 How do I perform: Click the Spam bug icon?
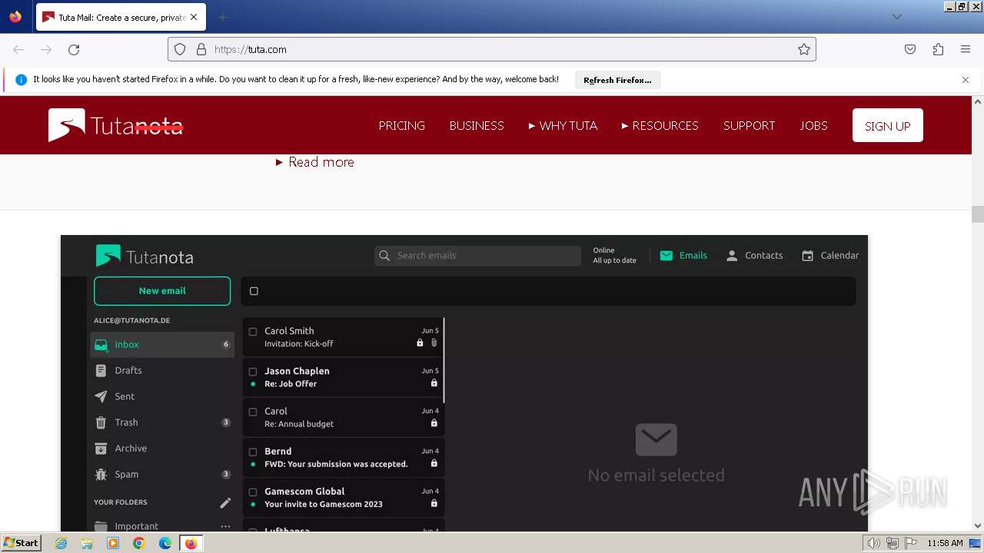click(101, 475)
